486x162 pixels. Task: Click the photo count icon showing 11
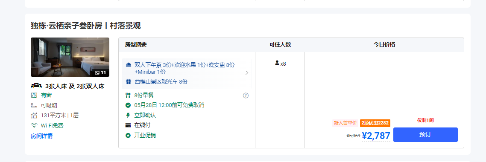click(x=97, y=73)
